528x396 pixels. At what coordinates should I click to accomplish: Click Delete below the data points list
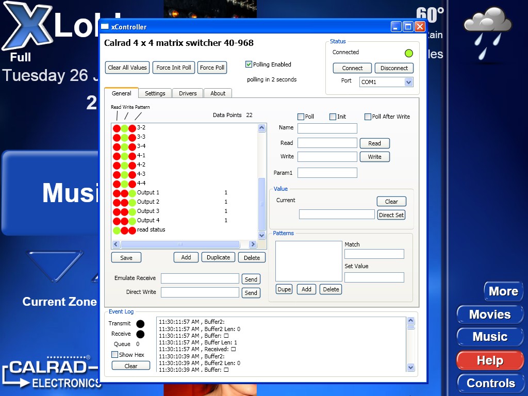click(252, 258)
